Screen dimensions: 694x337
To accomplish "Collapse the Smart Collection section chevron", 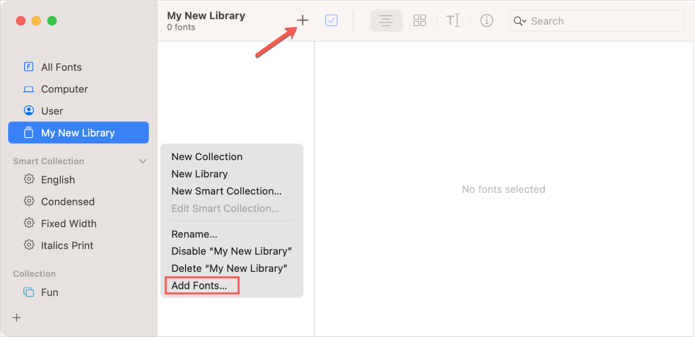I will pos(143,161).
